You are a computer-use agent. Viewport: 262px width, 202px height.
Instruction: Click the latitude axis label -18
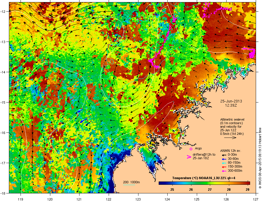click(x=3, y=193)
